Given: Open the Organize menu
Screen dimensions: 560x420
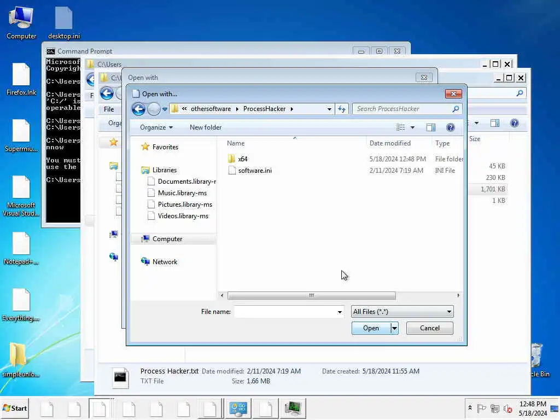Looking at the screenshot, I should (x=156, y=127).
